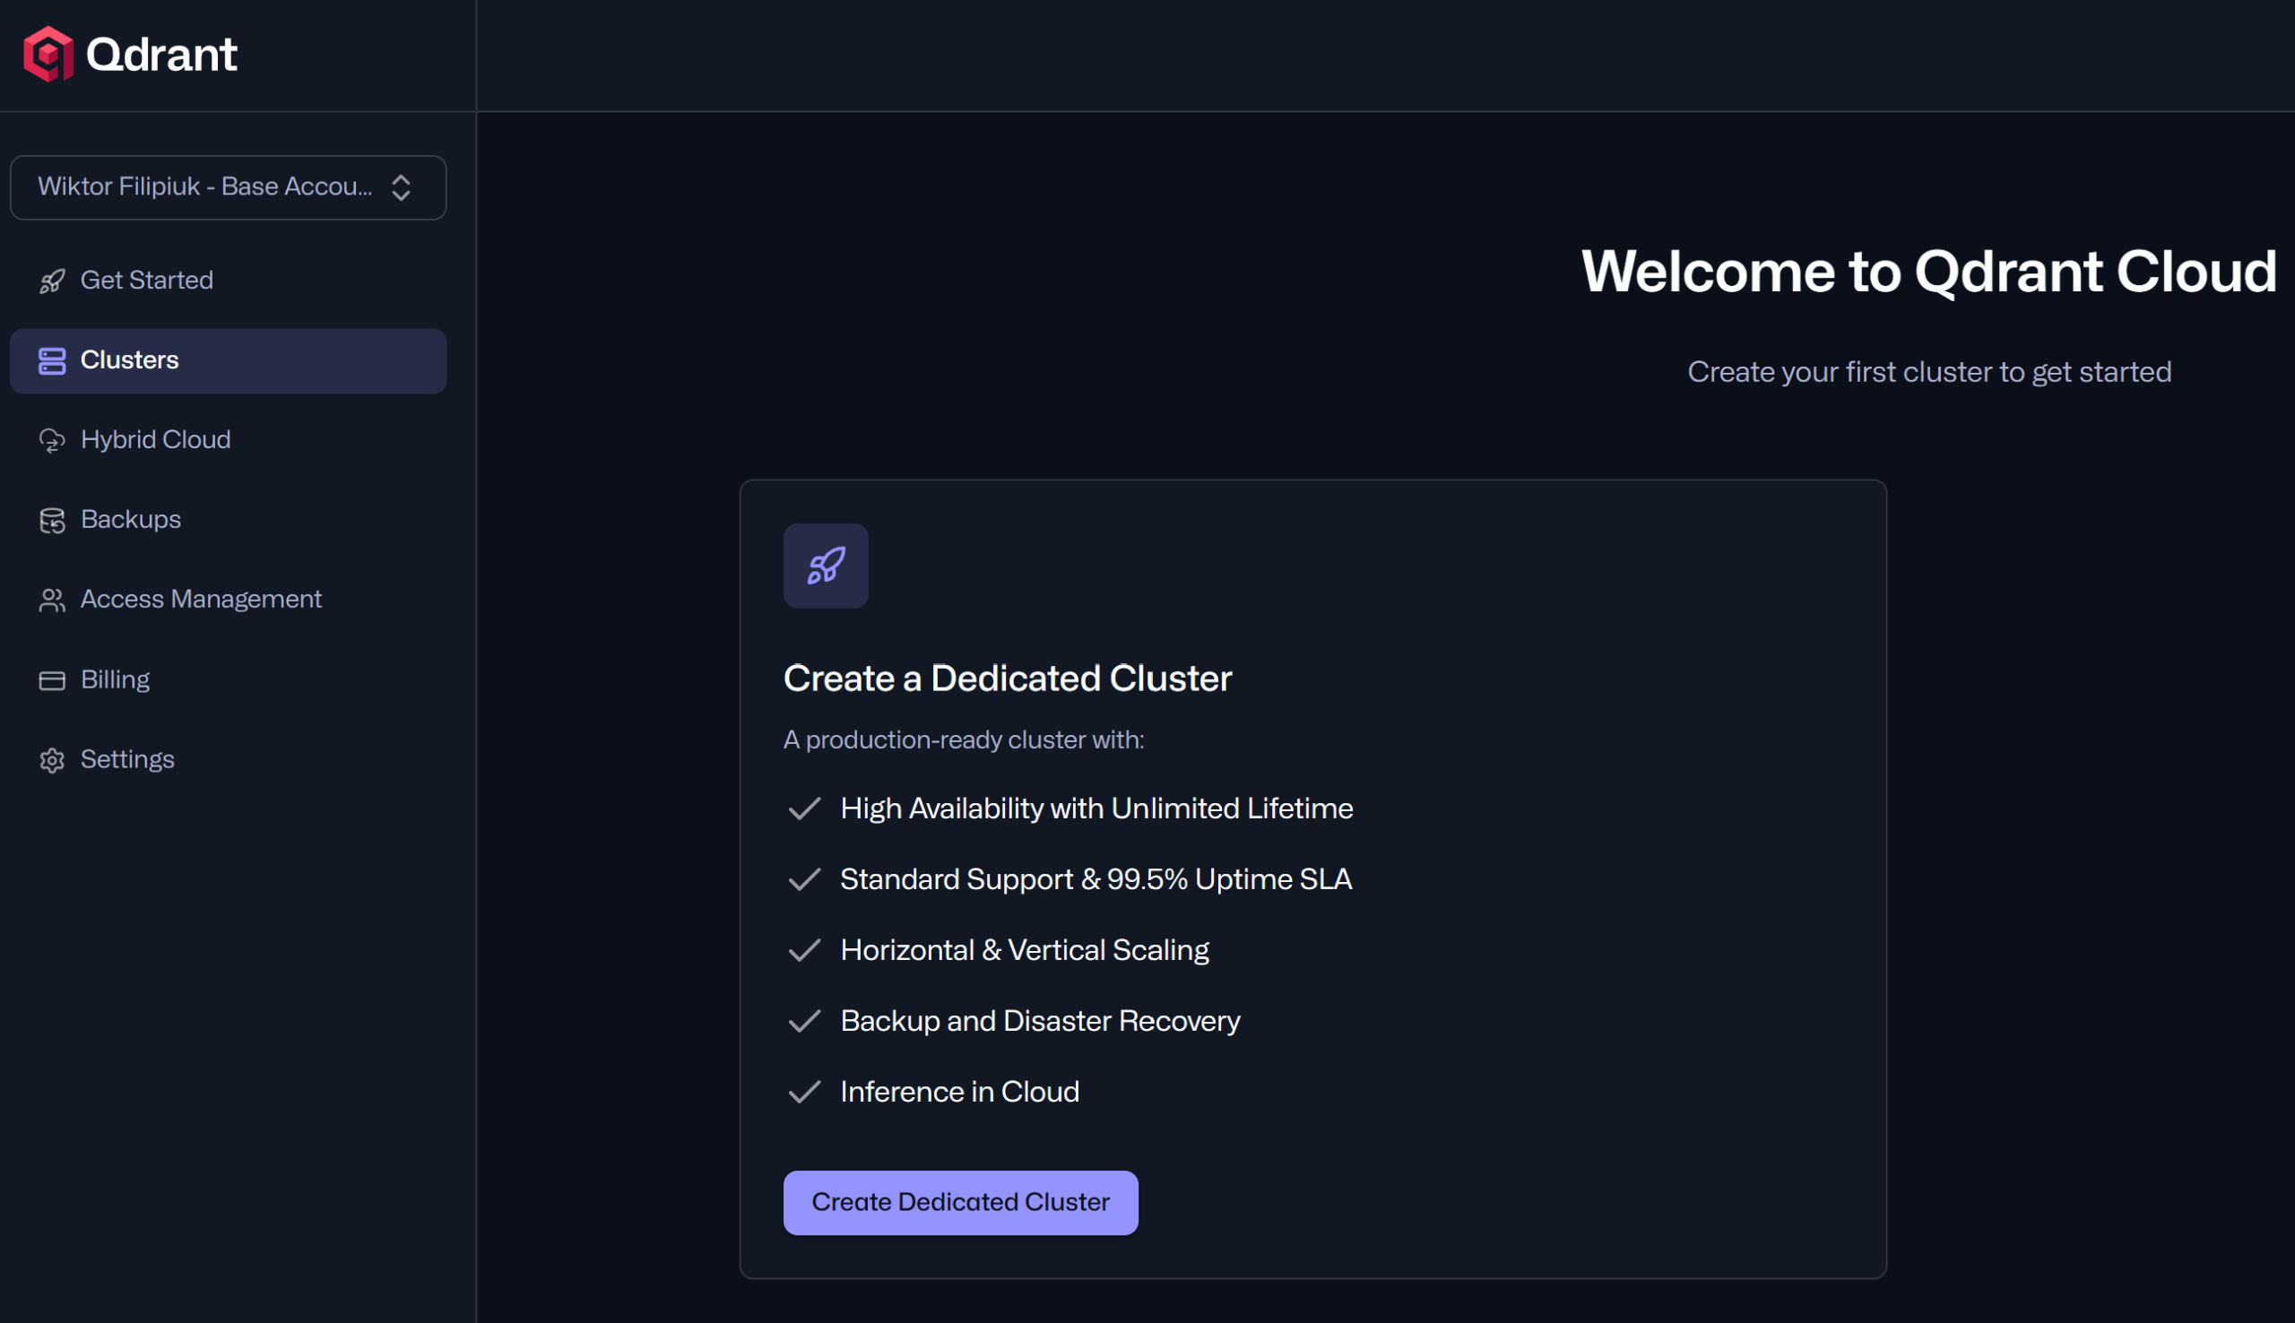
Task: Click the account switcher up-down chevrons
Action: (x=401, y=187)
